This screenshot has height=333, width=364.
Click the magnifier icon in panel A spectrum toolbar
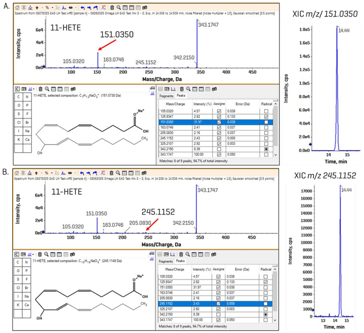click(x=120, y=8)
